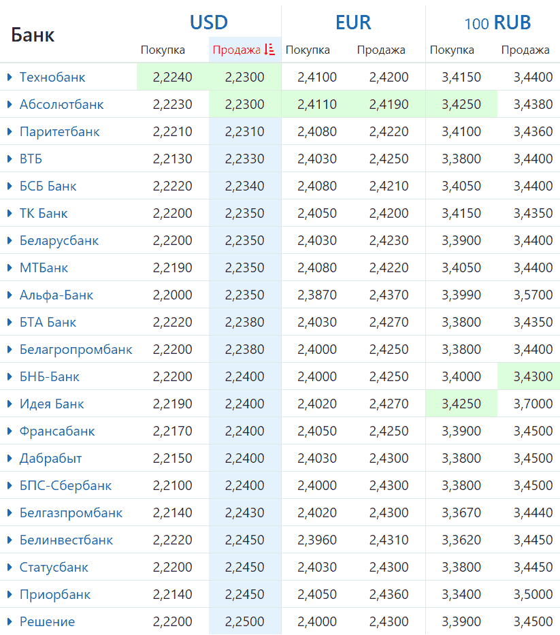Open the БПС-Сбербанк bank page
The width and height of the screenshot is (560, 635).
[65, 485]
